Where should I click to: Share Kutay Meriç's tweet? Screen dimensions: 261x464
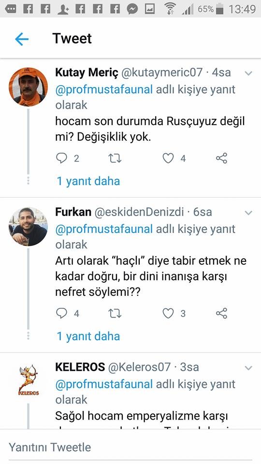(x=221, y=159)
